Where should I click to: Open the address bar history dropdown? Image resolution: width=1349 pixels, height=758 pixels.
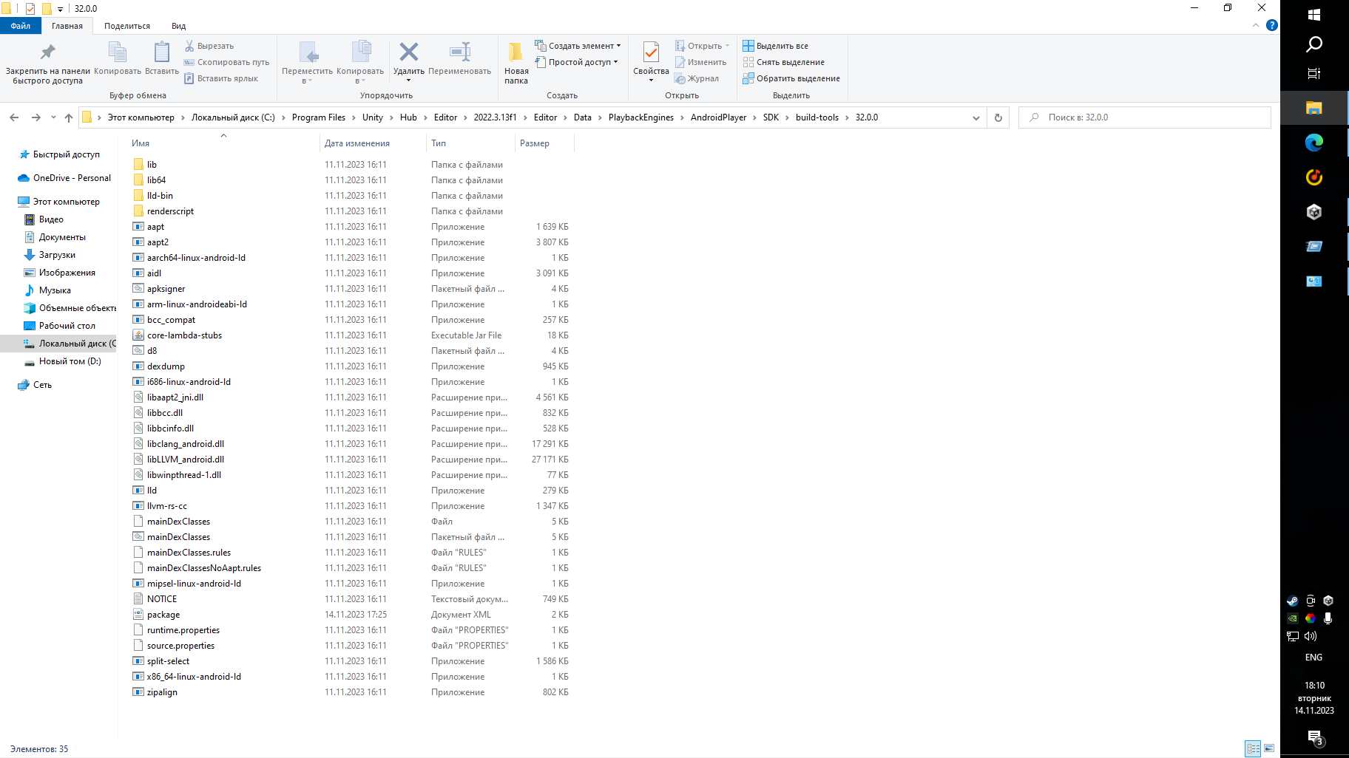point(976,117)
